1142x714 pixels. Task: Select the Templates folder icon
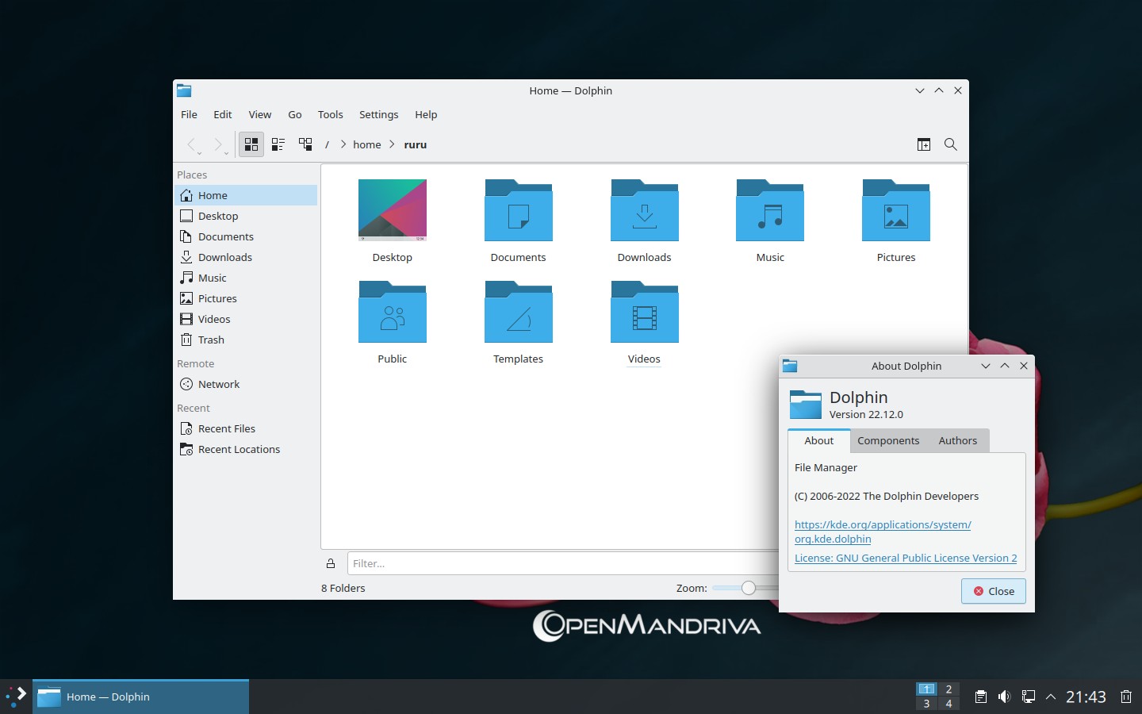click(x=518, y=313)
